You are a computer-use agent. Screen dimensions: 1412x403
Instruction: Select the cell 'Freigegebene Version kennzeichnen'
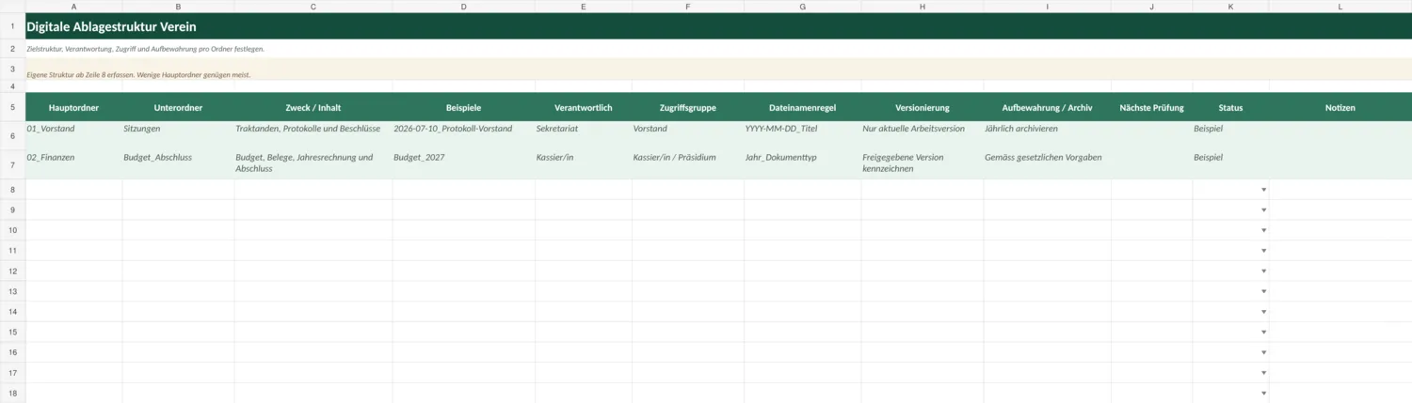click(x=923, y=164)
